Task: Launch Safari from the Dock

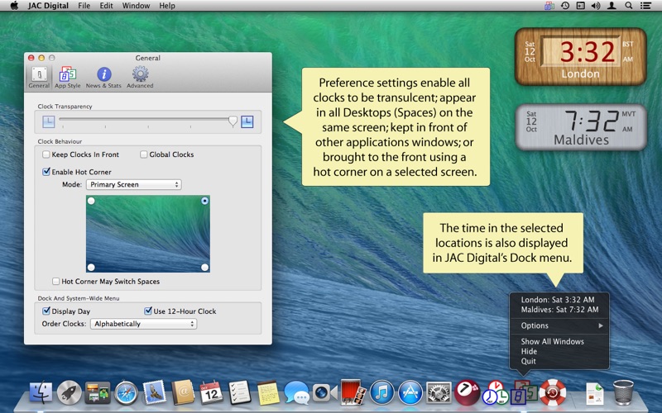Action: (x=127, y=393)
